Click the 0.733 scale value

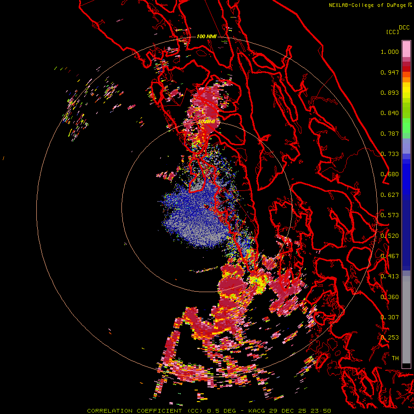(390, 154)
